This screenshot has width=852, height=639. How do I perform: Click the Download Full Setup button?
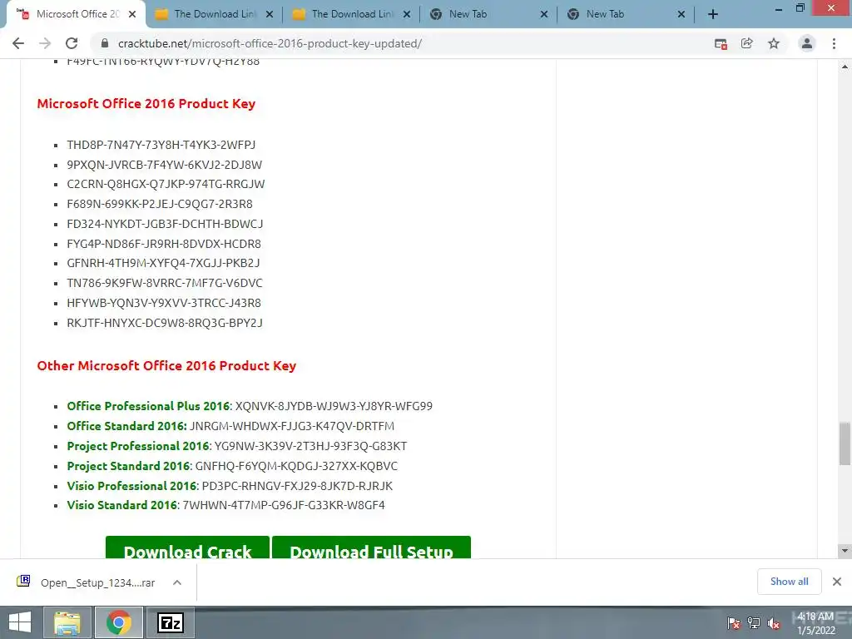pyautogui.click(x=371, y=547)
